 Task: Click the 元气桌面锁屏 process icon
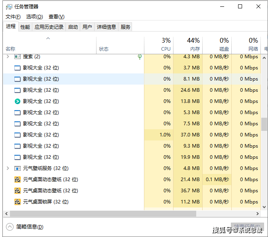pyautogui.click(x=17, y=202)
